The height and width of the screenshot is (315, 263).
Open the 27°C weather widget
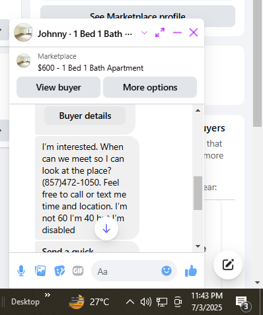click(x=89, y=302)
